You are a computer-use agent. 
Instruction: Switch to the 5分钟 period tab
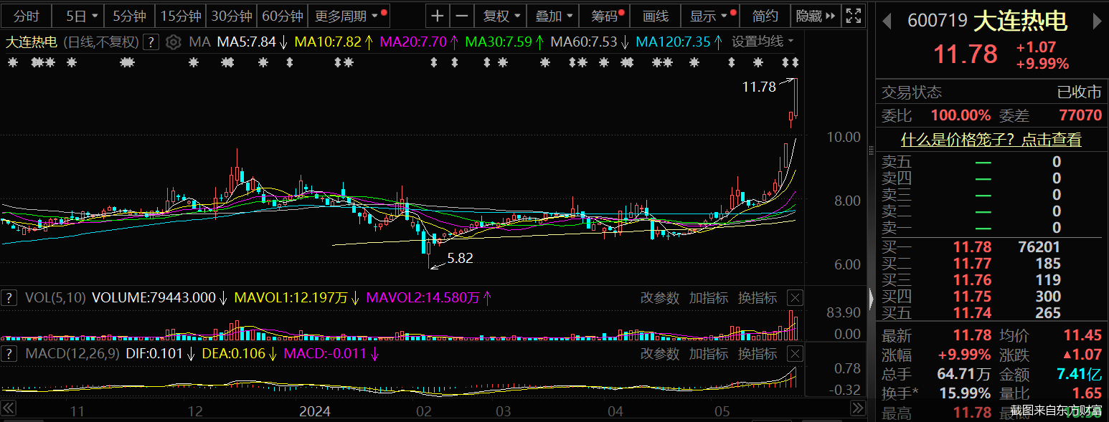(x=130, y=16)
